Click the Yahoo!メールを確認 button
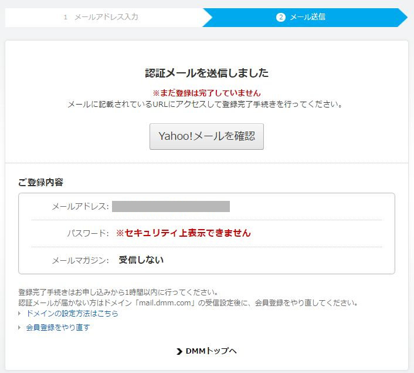The image size is (414, 373). [x=206, y=136]
